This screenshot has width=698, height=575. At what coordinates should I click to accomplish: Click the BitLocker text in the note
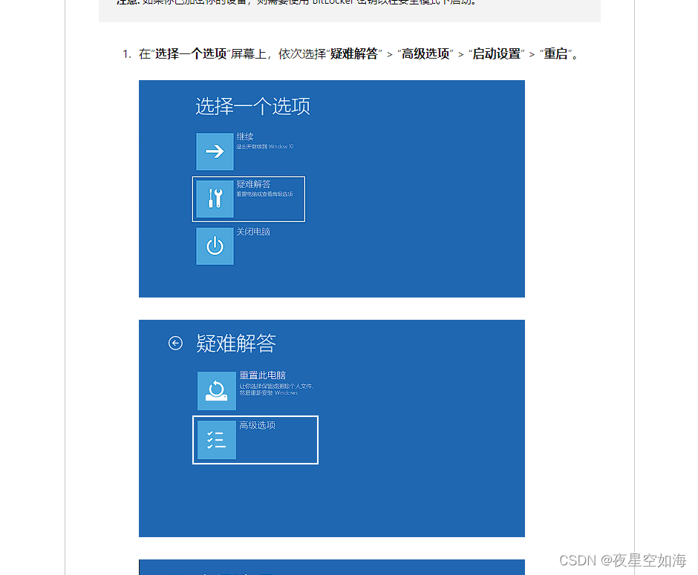click(333, 1)
